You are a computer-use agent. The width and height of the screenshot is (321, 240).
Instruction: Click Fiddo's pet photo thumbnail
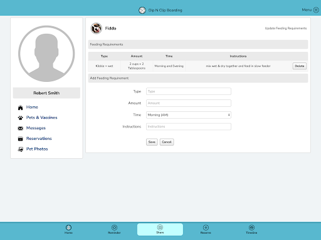tap(96, 28)
